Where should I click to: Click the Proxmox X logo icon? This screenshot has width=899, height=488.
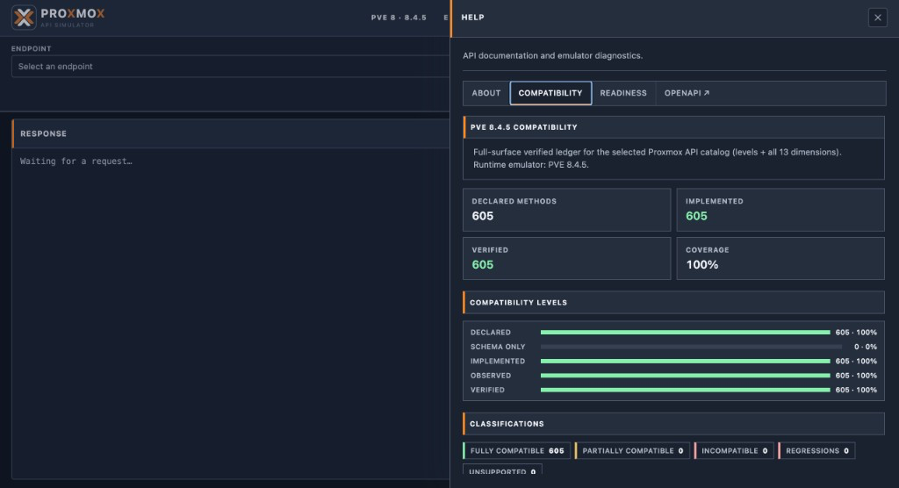click(x=24, y=18)
